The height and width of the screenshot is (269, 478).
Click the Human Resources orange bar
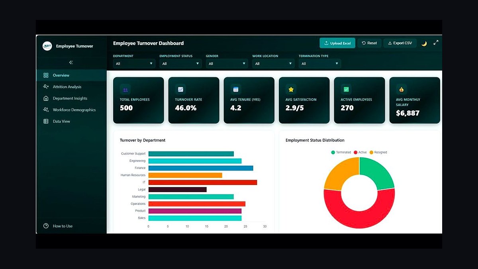(x=185, y=175)
